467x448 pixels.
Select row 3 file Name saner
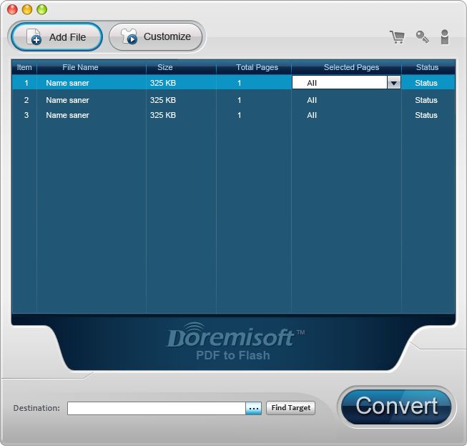point(68,115)
